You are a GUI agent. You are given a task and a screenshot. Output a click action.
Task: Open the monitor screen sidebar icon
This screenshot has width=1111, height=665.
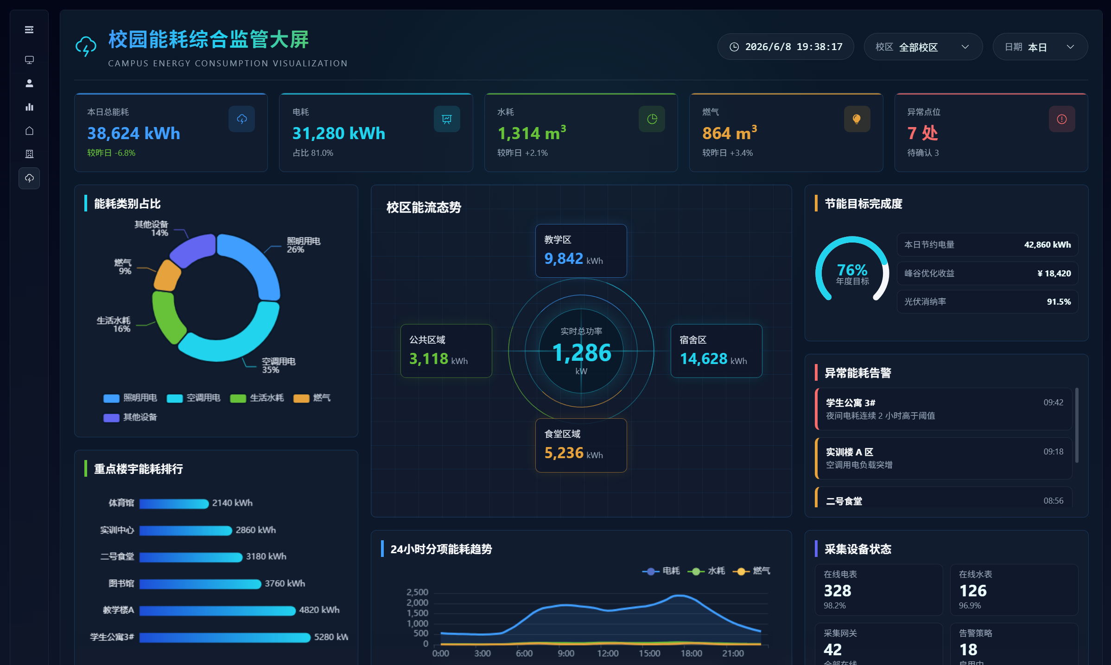[x=29, y=60]
